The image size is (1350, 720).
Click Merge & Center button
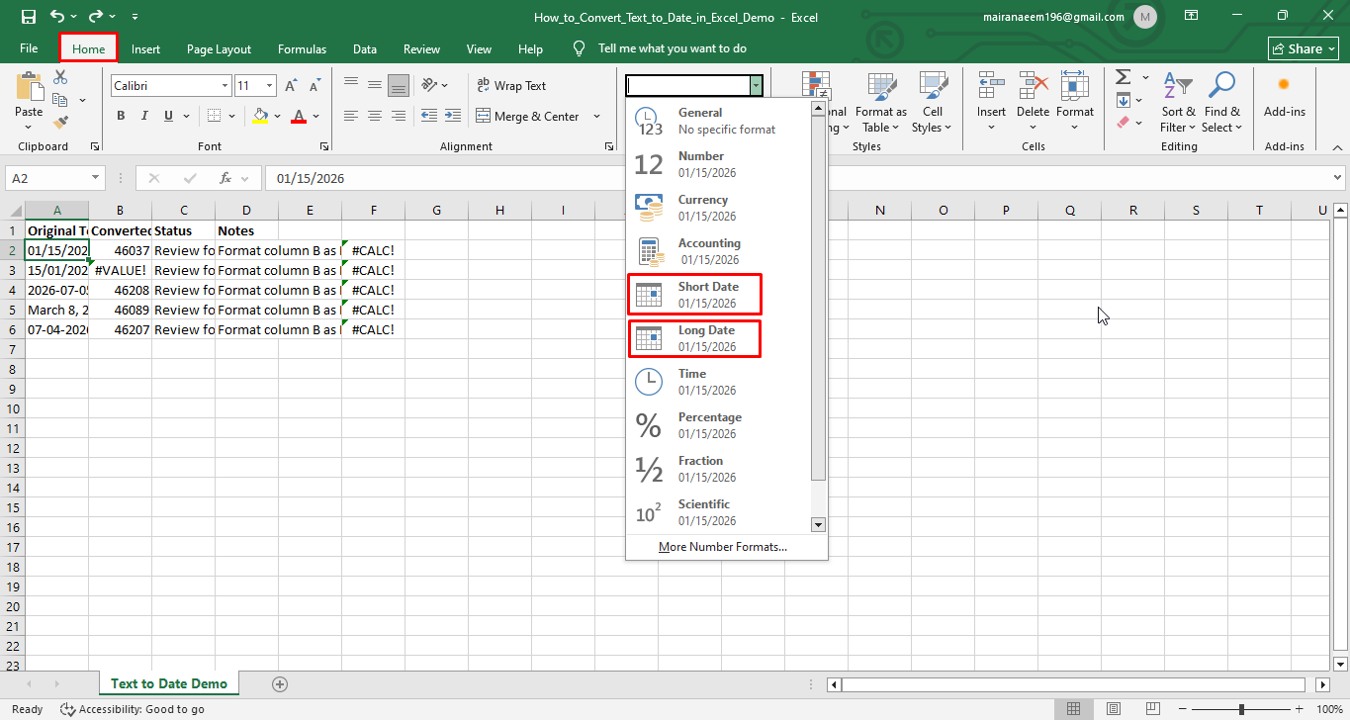tap(527, 116)
